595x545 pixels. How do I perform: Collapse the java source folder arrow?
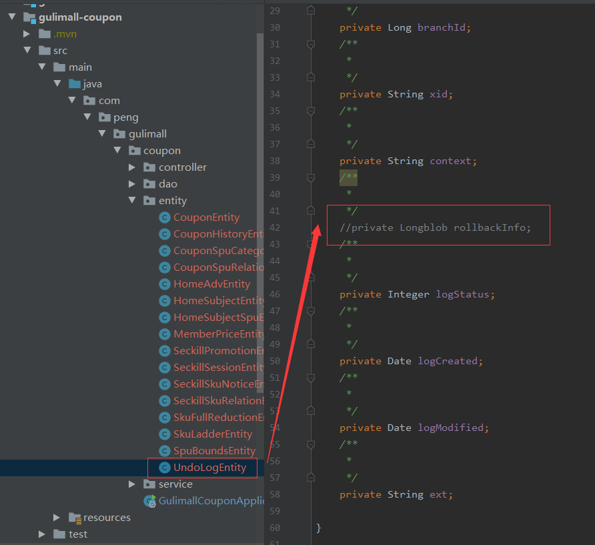coord(57,83)
